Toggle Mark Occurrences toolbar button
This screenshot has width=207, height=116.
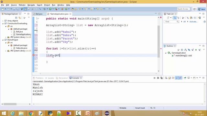(x=26, y=9)
